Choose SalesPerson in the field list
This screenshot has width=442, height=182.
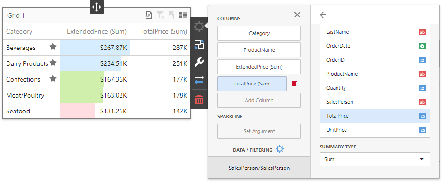click(x=375, y=102)
